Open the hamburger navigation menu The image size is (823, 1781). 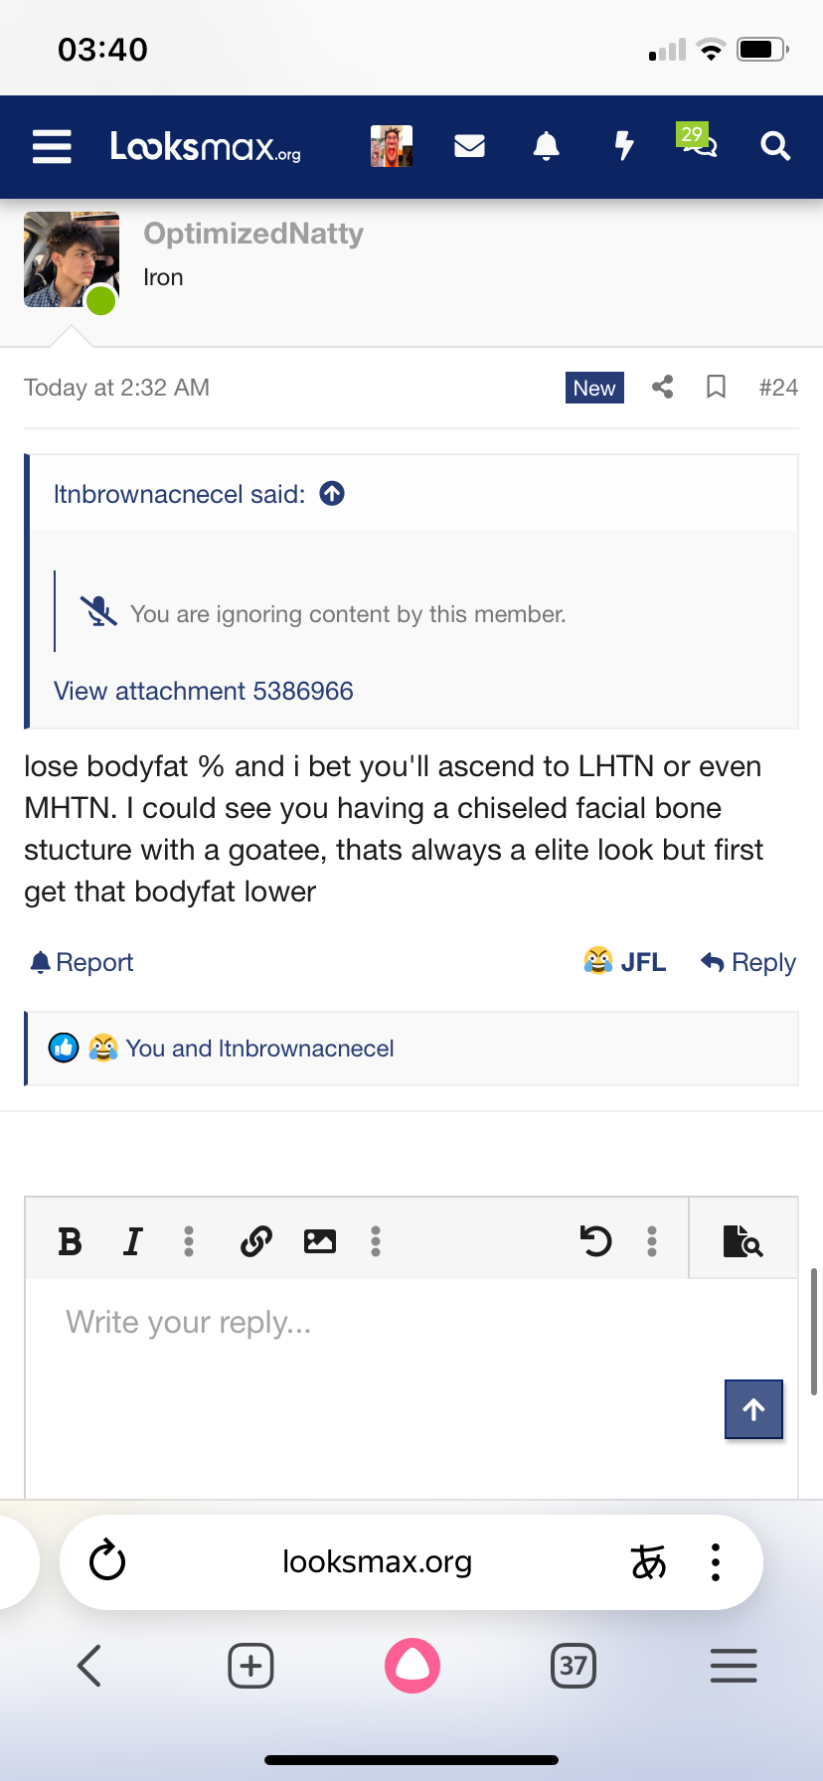tap(52, 146)
